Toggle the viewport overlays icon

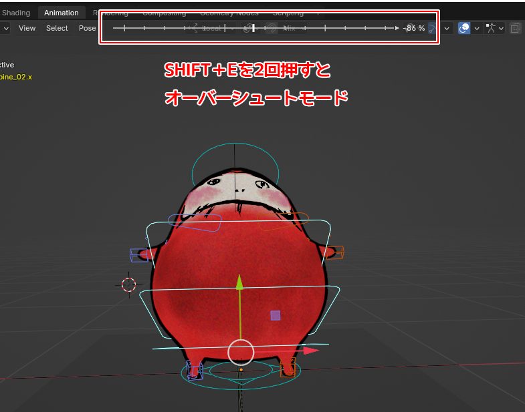(x=465, y=28)
